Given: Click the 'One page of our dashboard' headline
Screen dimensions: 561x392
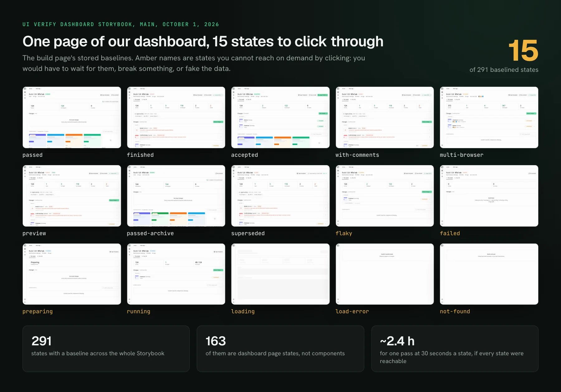Looking at the screenshot, I should pyautogui.click(x=203, y=41).
